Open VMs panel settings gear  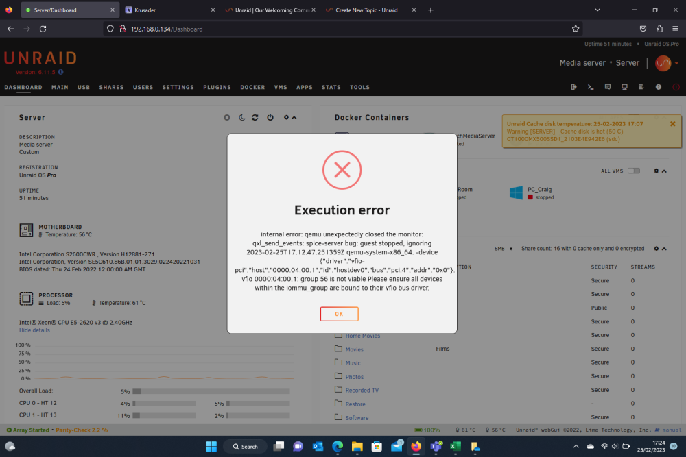pos(657,171)
